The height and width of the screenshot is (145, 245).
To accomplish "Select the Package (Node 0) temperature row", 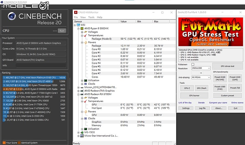I will (125, 39).
